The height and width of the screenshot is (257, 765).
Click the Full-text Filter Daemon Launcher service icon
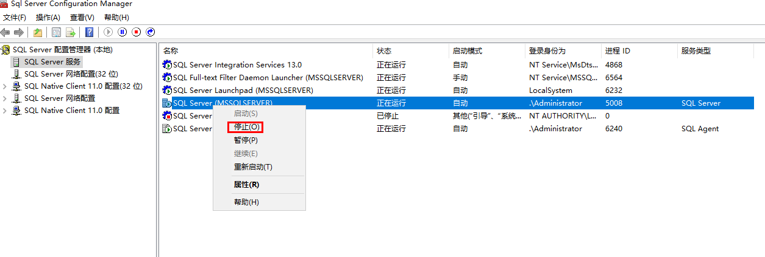(x=167, y=77)
